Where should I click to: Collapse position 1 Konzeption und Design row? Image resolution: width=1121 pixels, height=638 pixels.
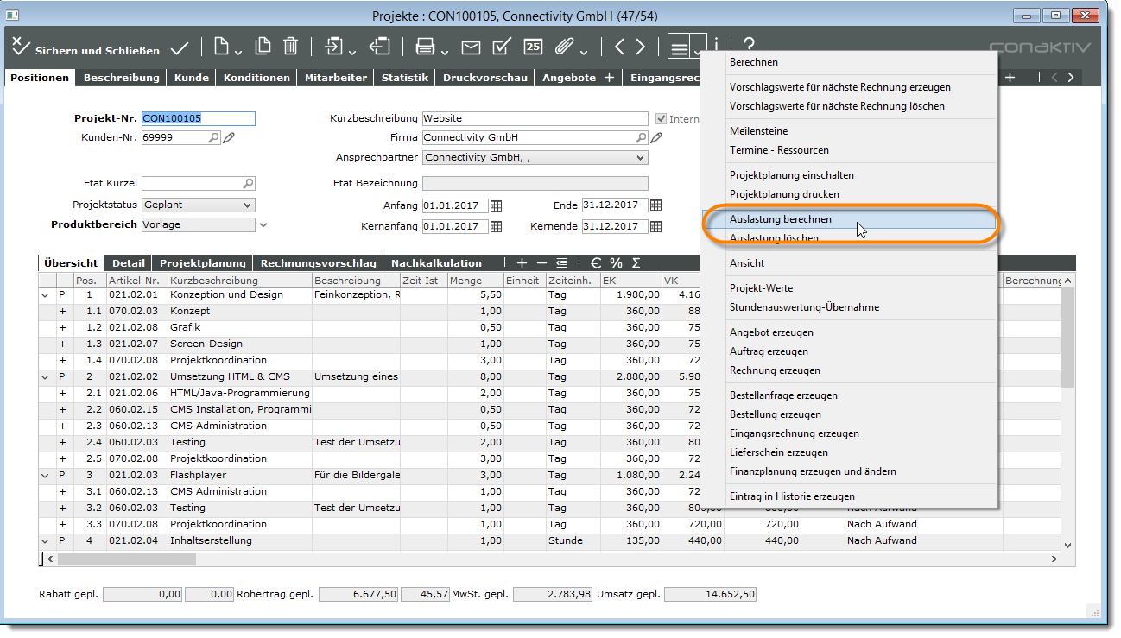pos(45,295)
